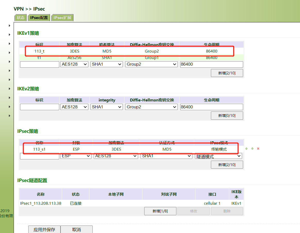300x233 pixels.
Task: Switch to the IPsec扩展 tab
Action: [62, 18]
